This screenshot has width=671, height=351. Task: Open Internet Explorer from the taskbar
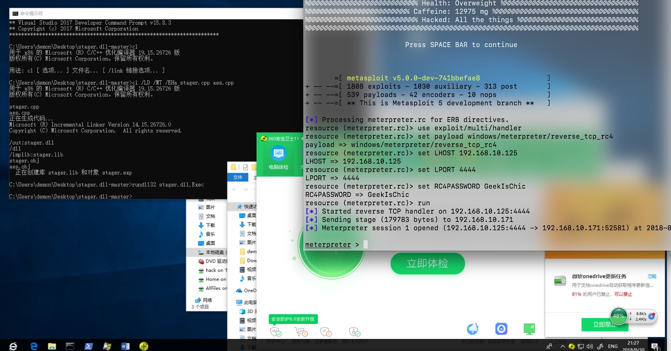[13, 346]
